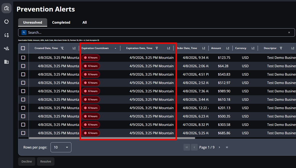Click the Created Date, Time column header
Viewport: 296px width, 168px height.
pos(46,48)
